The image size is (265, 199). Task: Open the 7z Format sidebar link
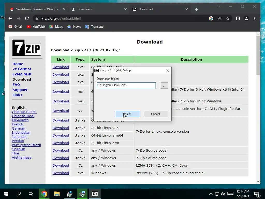22,69
